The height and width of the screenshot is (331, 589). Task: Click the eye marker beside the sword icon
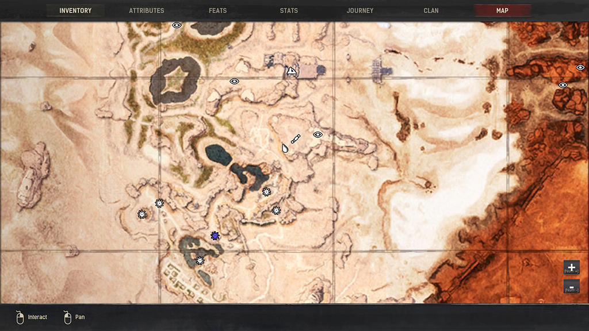318,134
